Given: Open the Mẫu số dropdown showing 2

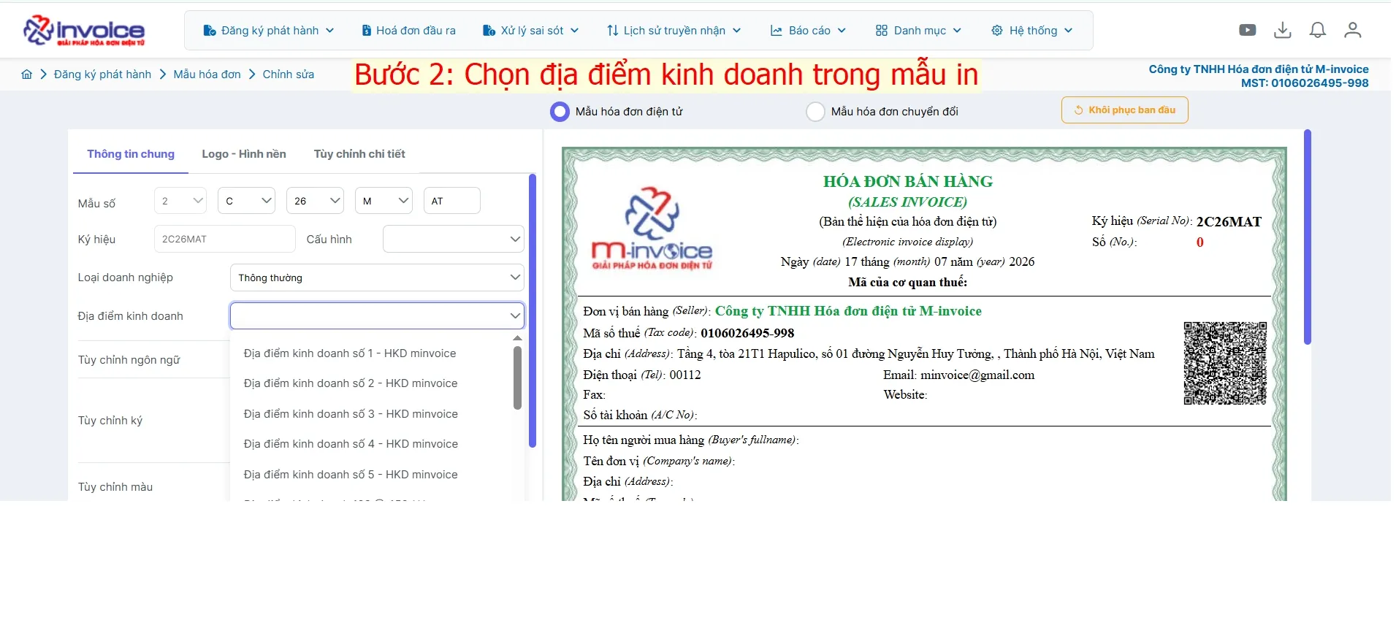Looking at the screenshot, I should tap(180, 201).
